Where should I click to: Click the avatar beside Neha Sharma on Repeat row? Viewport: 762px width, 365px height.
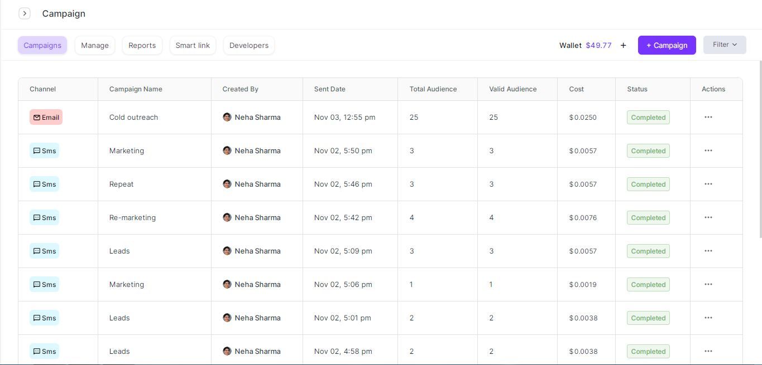(x=227, y=184)
